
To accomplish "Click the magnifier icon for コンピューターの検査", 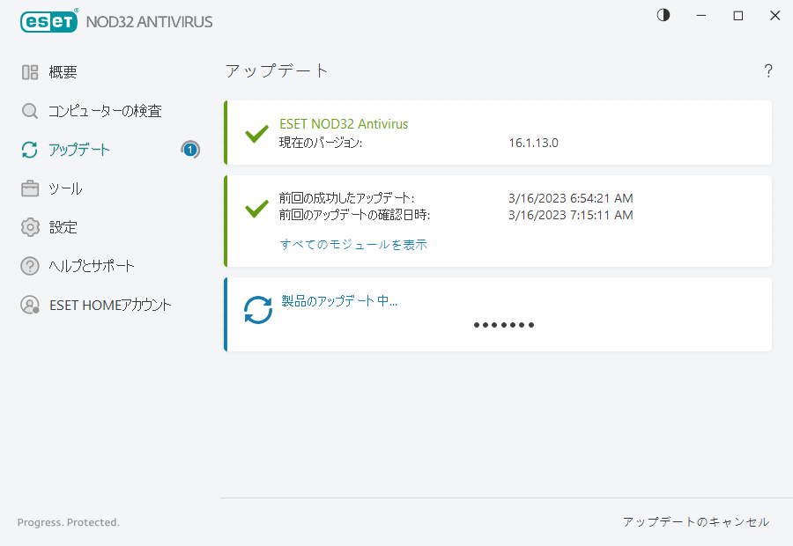I will [29, 110].
